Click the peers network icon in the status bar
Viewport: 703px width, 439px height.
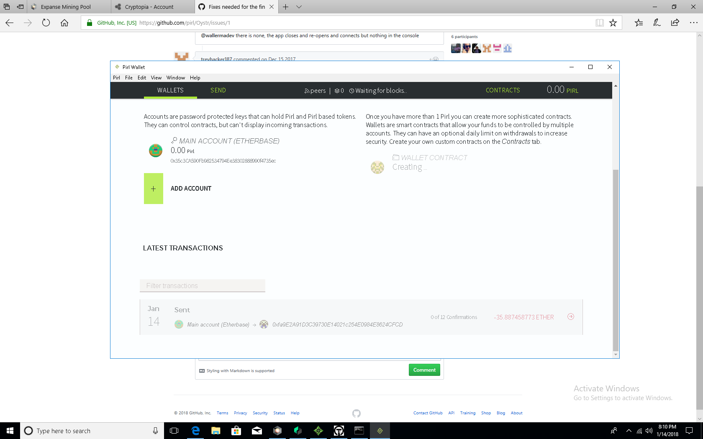point(307,90)
